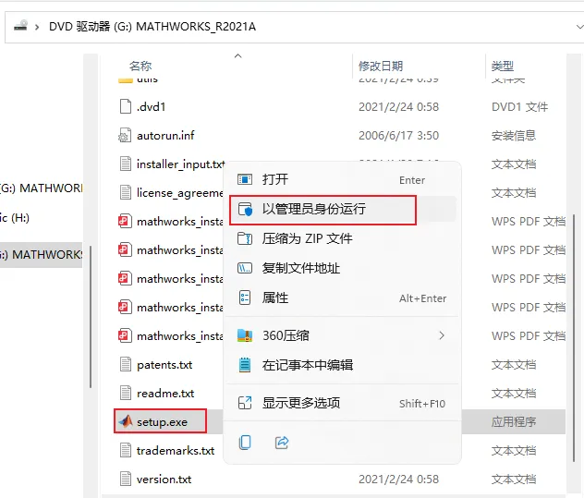Select the patents.txt file name

(164, 365)
